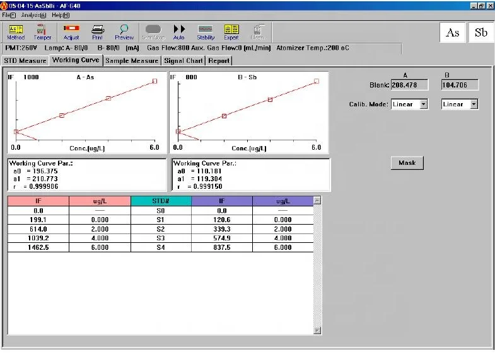The image size is (495, 353).
Task: Restore the AF-640 window size
Action: (481, 6)
